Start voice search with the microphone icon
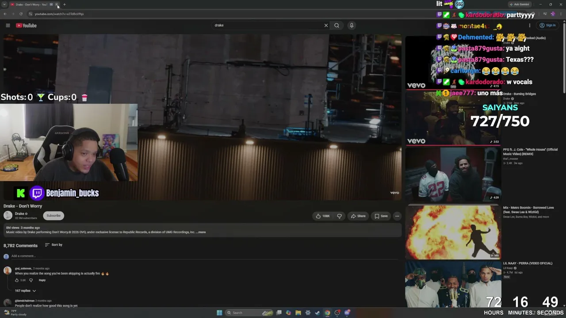The height and width of the screenshot is (318, 566). (352, 26)
